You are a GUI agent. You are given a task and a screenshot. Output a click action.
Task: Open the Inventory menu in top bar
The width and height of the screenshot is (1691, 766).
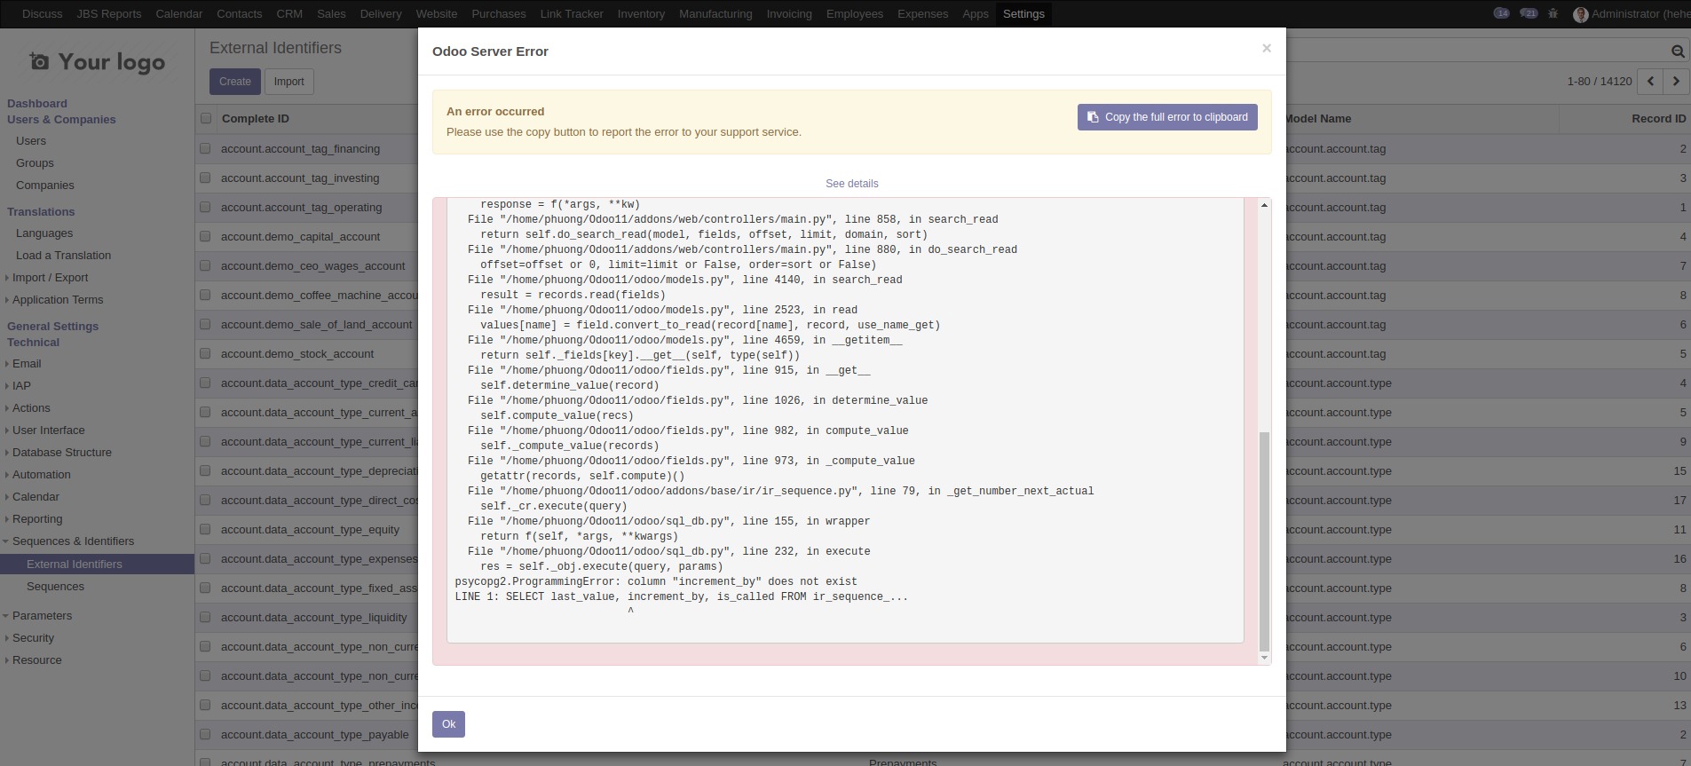tap(640, 14)
